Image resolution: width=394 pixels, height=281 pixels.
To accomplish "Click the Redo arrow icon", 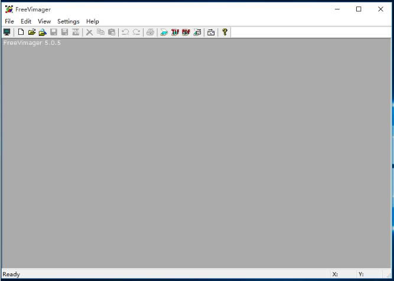I will click(136, 32).
